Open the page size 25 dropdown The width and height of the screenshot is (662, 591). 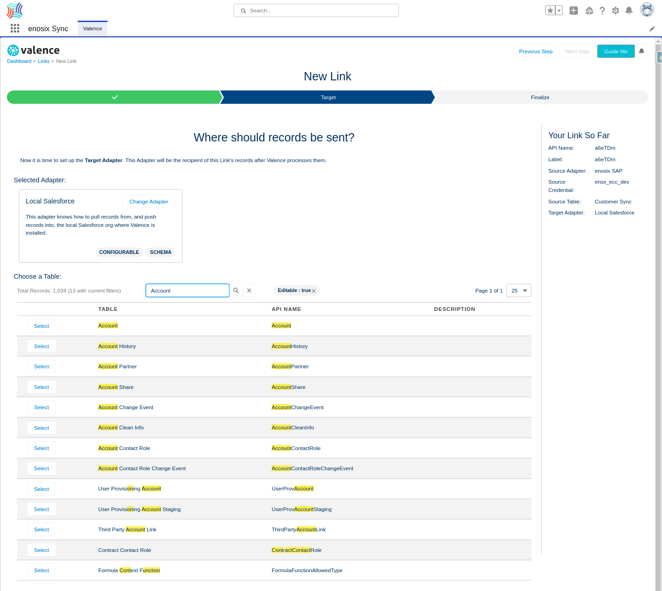point(519,291)
